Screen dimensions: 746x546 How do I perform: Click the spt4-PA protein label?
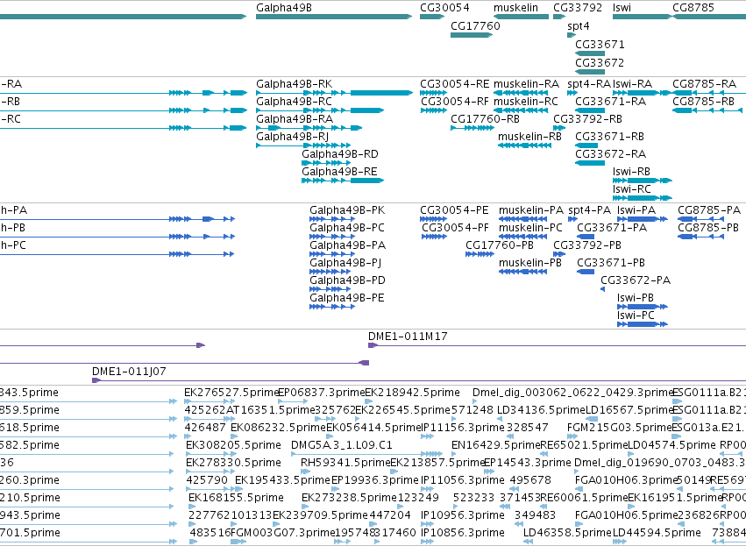pos(589,210)
